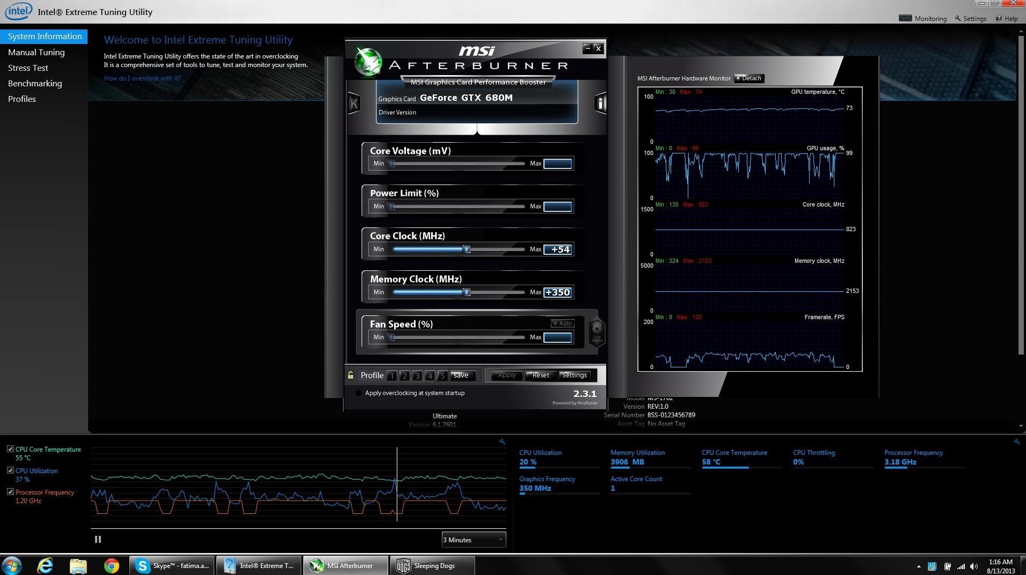The image size is (1026, 575).
Task: Click Power Limit slider track
Action: pos(458,207)
